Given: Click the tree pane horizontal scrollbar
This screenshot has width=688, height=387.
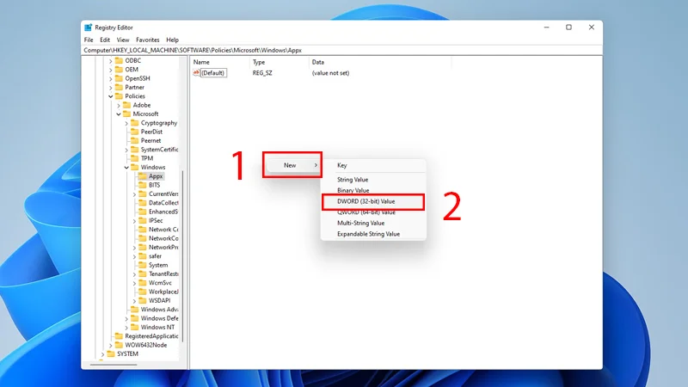Looking at the screenshot, I should coord(114,365).
